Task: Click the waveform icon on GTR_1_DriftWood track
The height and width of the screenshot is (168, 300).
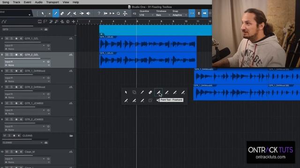Action: click(x=71, y=71)
